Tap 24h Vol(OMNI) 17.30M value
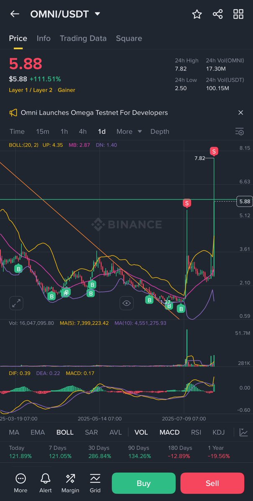Image resolution: width=253 pixels, height=501 pixels. point(216,69)
